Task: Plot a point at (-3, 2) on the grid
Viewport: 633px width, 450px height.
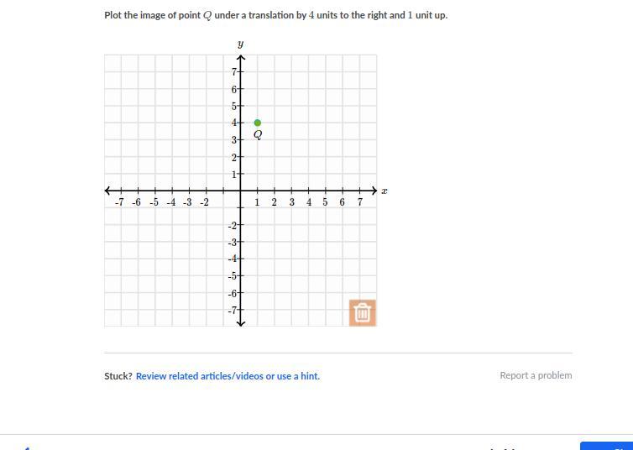Action: pyautogui.click(x=190, y=157)
